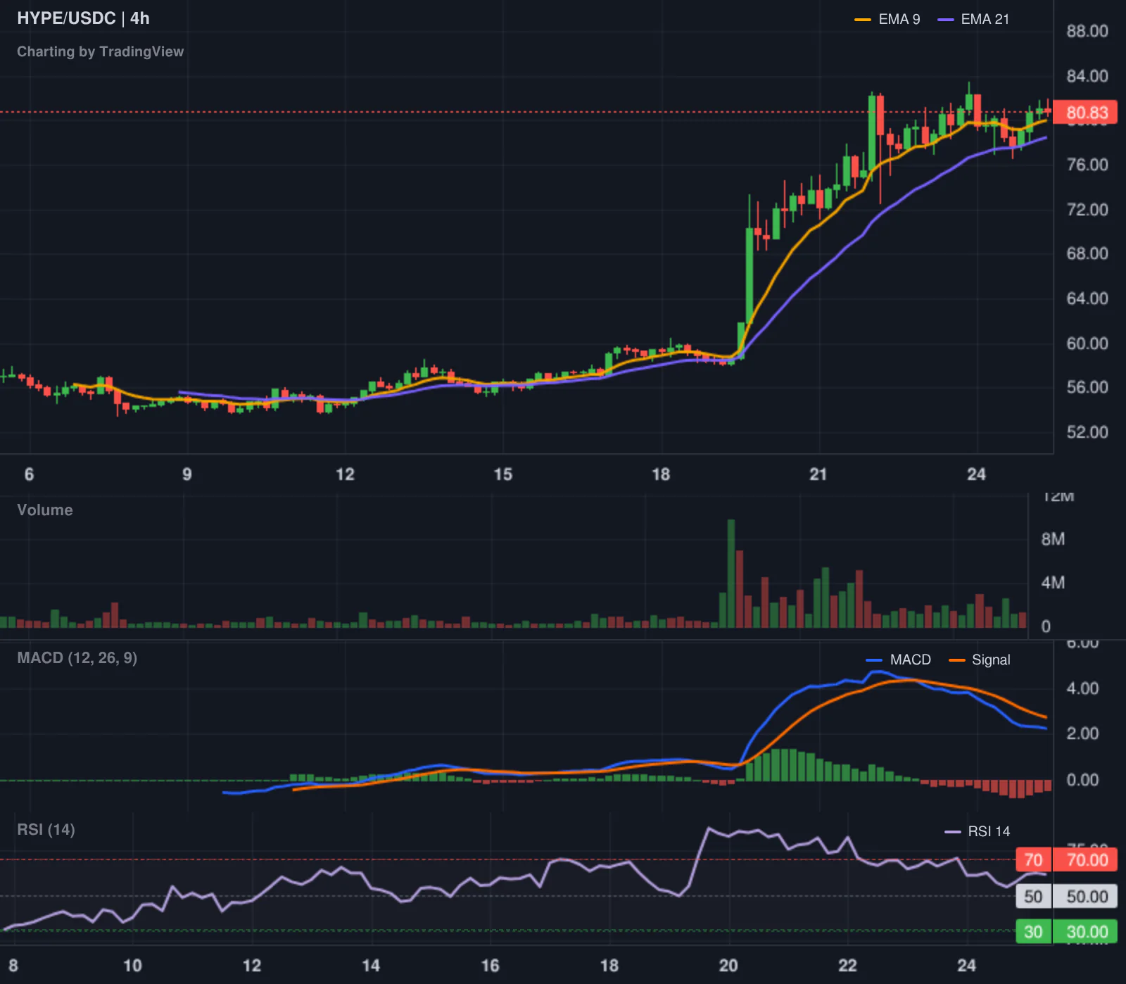Click the tallest green volume bar
This screenshot has height=984, width=1126.
(x=730, y=574)
